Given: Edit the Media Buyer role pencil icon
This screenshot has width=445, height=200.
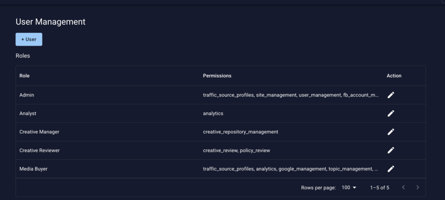Looking at the screenshot, I should coord(391,169).
